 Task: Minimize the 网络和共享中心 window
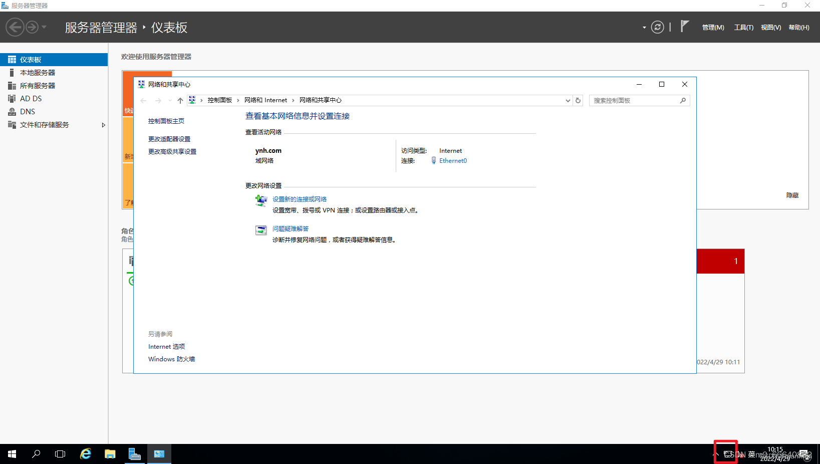[639, 84]
